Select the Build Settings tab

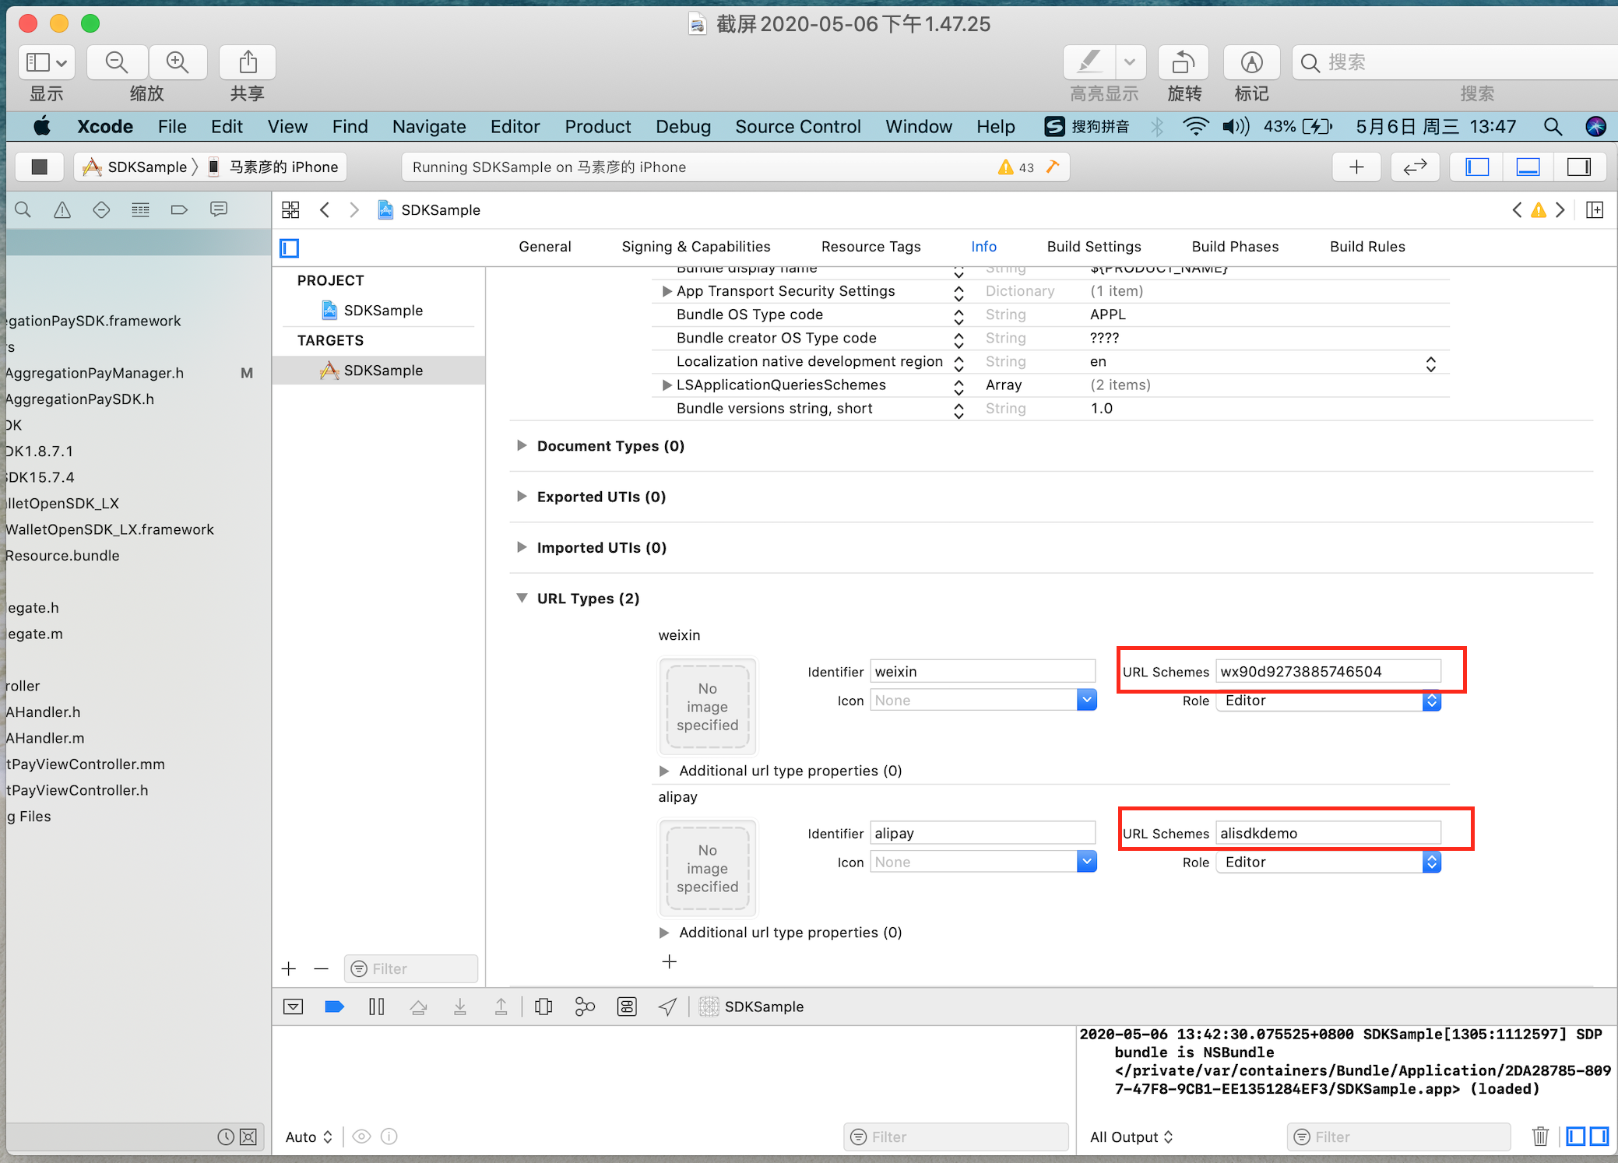1092,246
